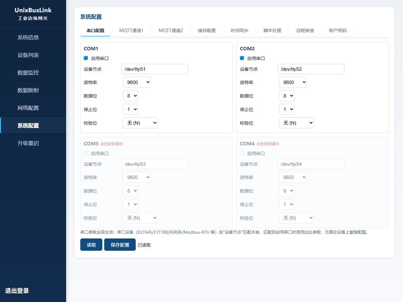
Task: Click the 保存配置 button
Action: (x=120, y=245)
